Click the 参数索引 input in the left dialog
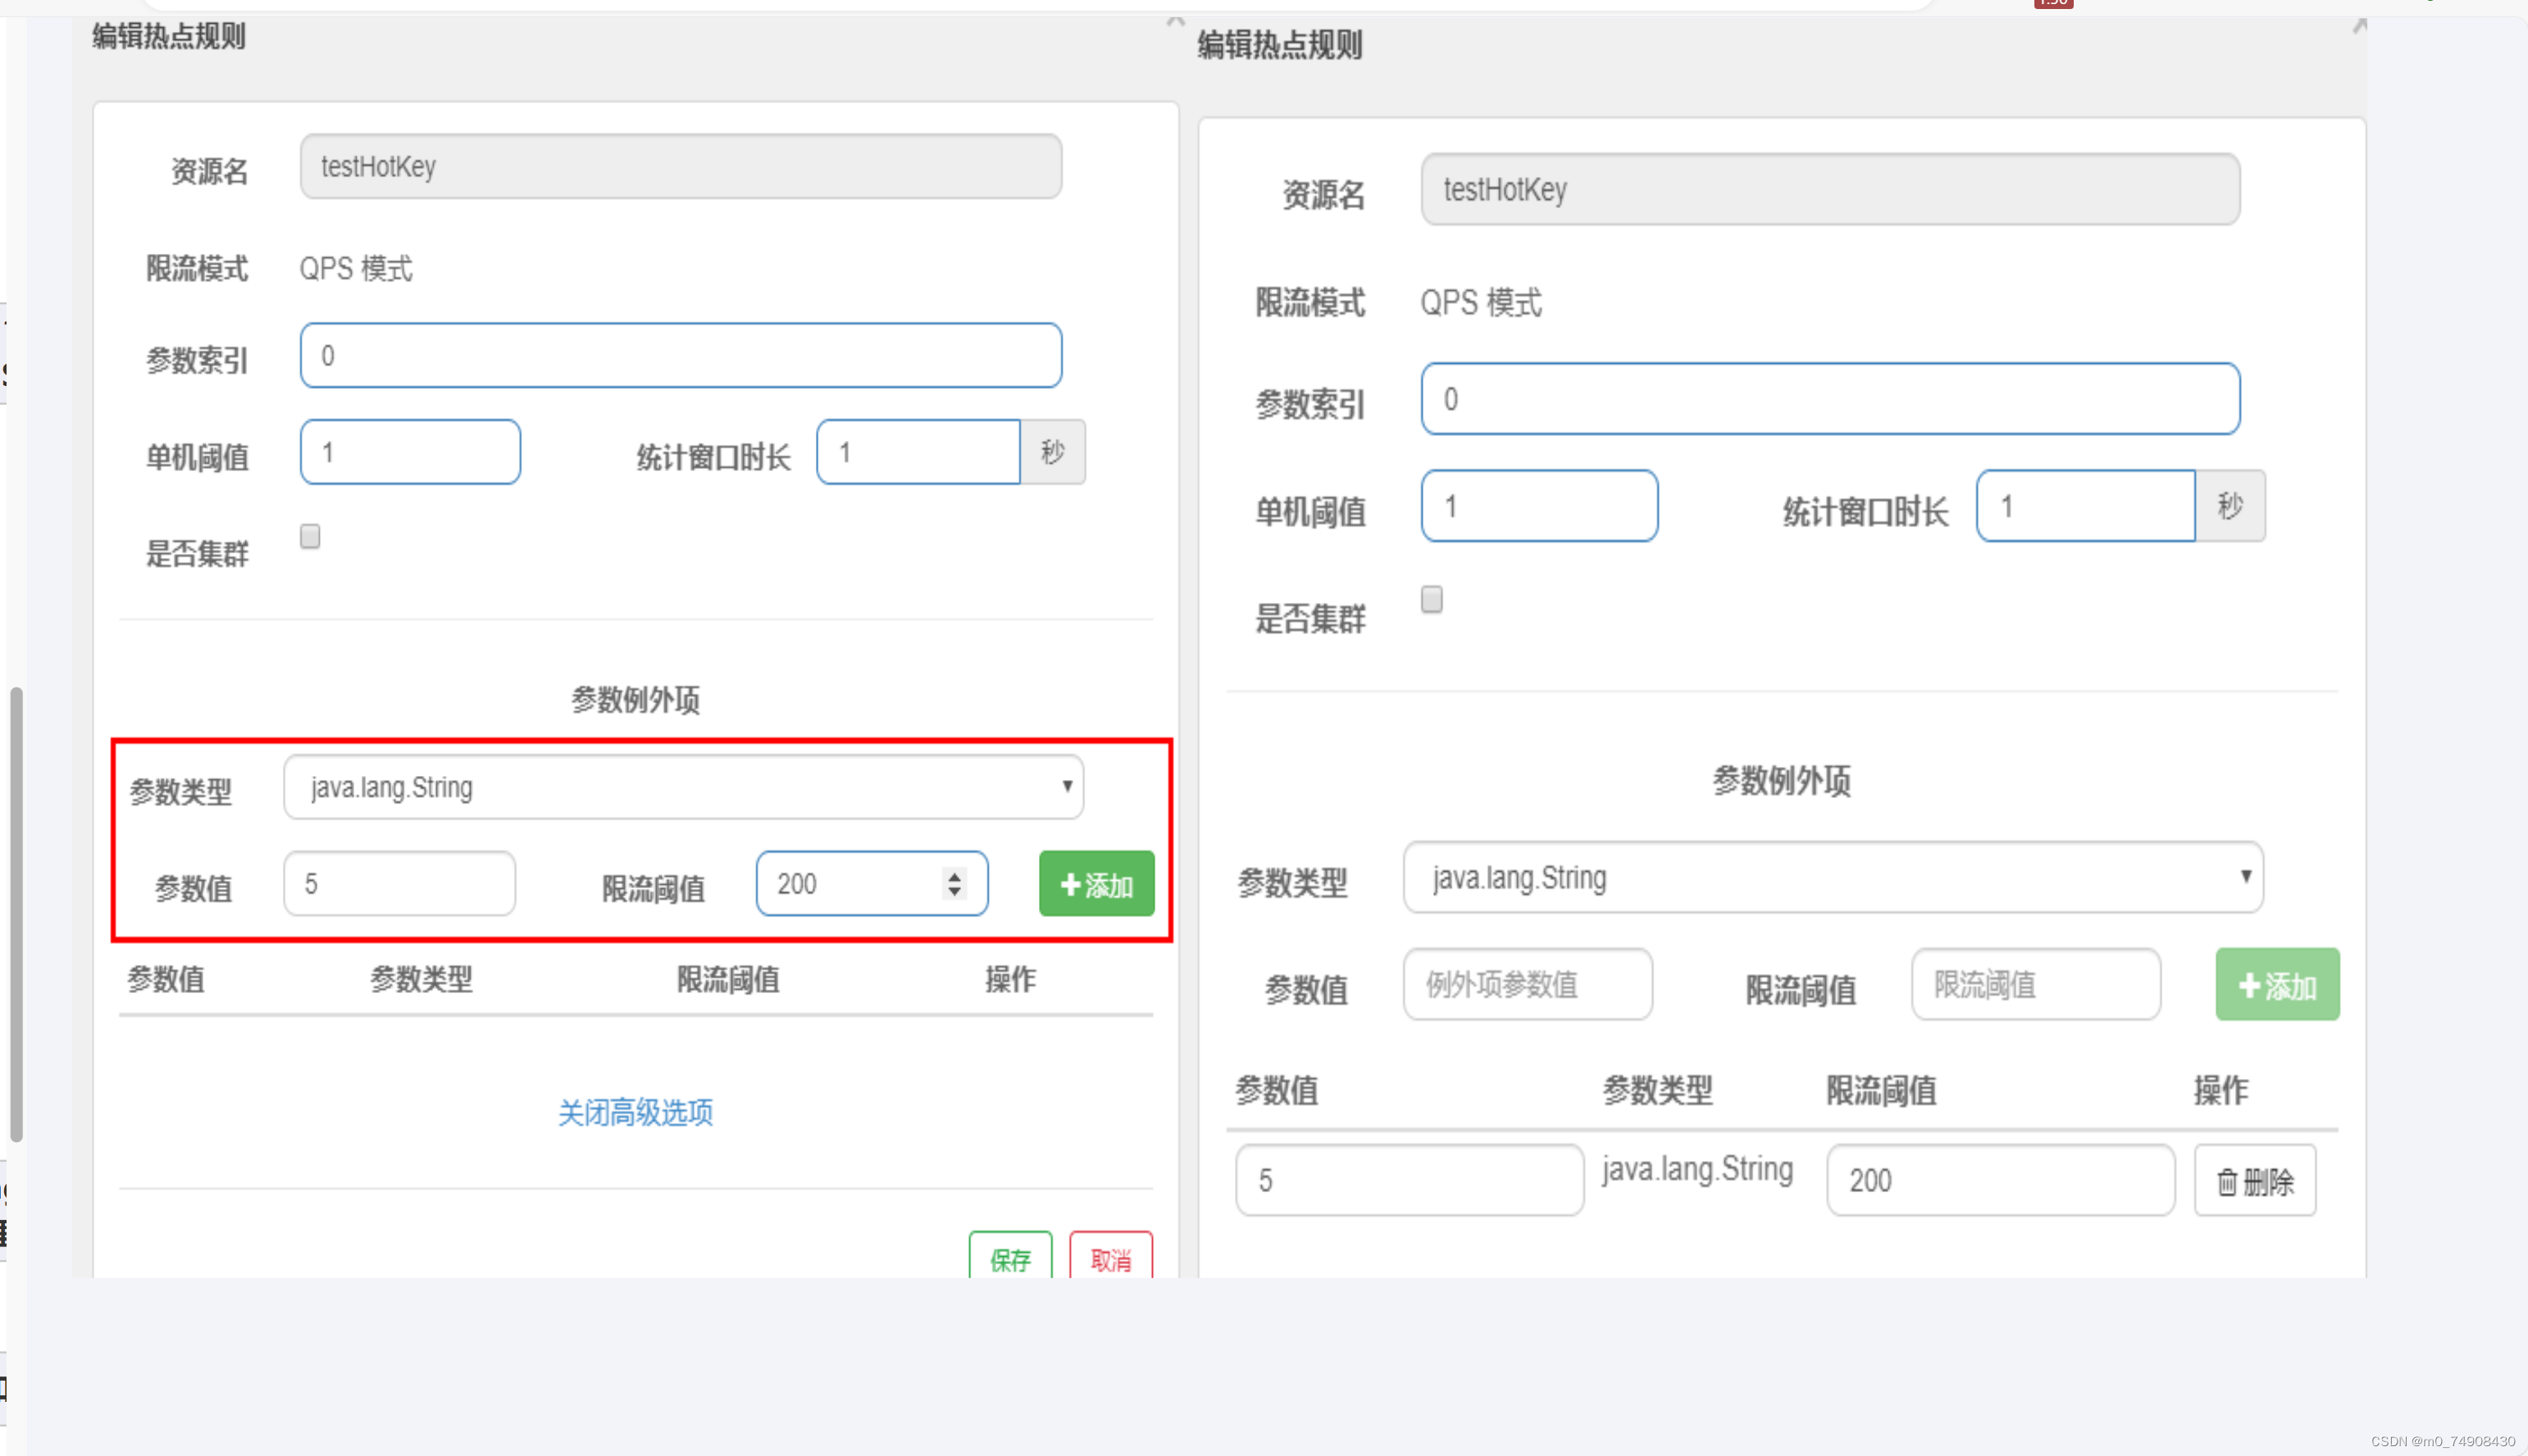The image size is (2528, 1456). (x=681, y=355)
